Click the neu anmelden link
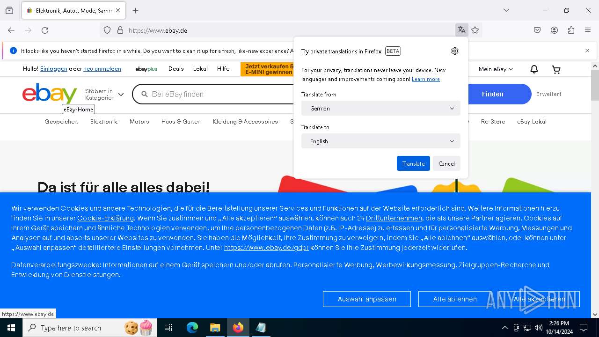Image resolution: width=599 pixels, height=337 pixels. [x=102, y=69]
